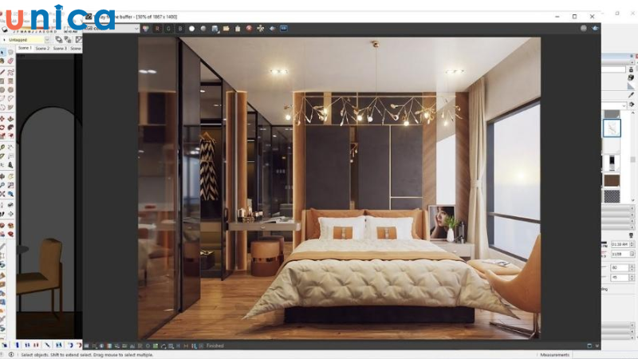This screenshot has width=638, height=359.
Task: Save the current channel image
Action: point(215,29)
